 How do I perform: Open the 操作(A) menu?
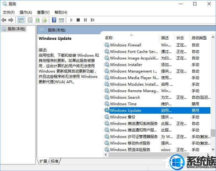point(26,12)
